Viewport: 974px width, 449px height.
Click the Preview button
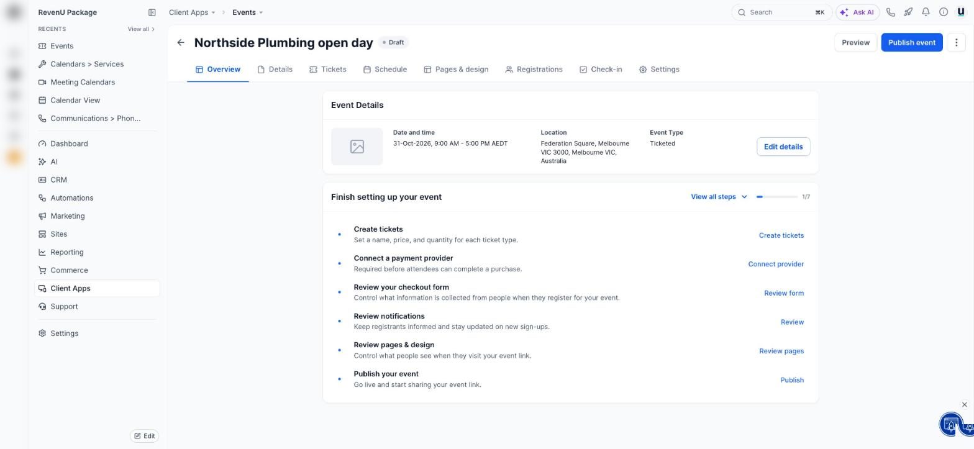[855, 43]
